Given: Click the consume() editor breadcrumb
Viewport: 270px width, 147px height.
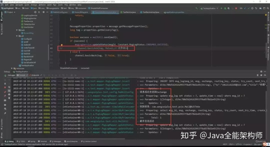Looking at the screenshot, I should coord(85,68).
